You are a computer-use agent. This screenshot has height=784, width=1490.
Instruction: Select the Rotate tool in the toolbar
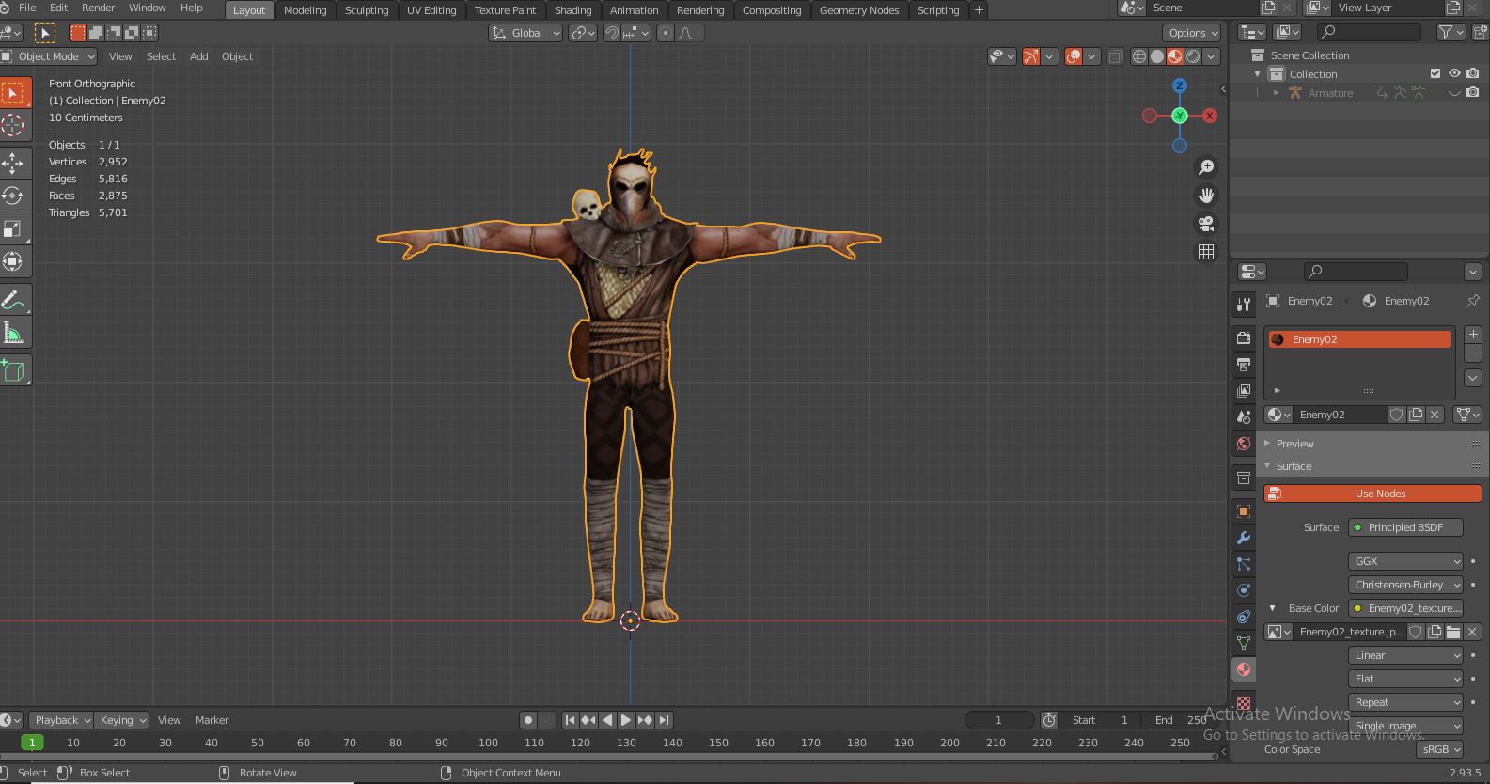pyautogui.click(x=13, y=196)
